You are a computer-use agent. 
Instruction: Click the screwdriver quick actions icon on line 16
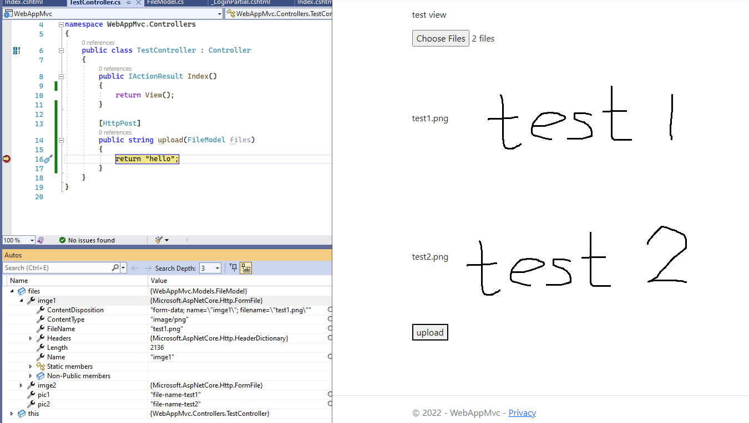click(x=48, y=159)
